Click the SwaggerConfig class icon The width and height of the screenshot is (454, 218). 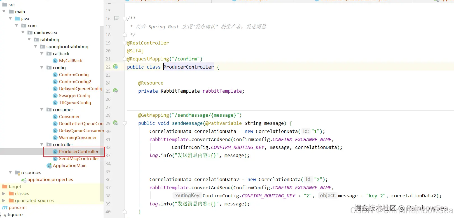[x=55, y=96]
